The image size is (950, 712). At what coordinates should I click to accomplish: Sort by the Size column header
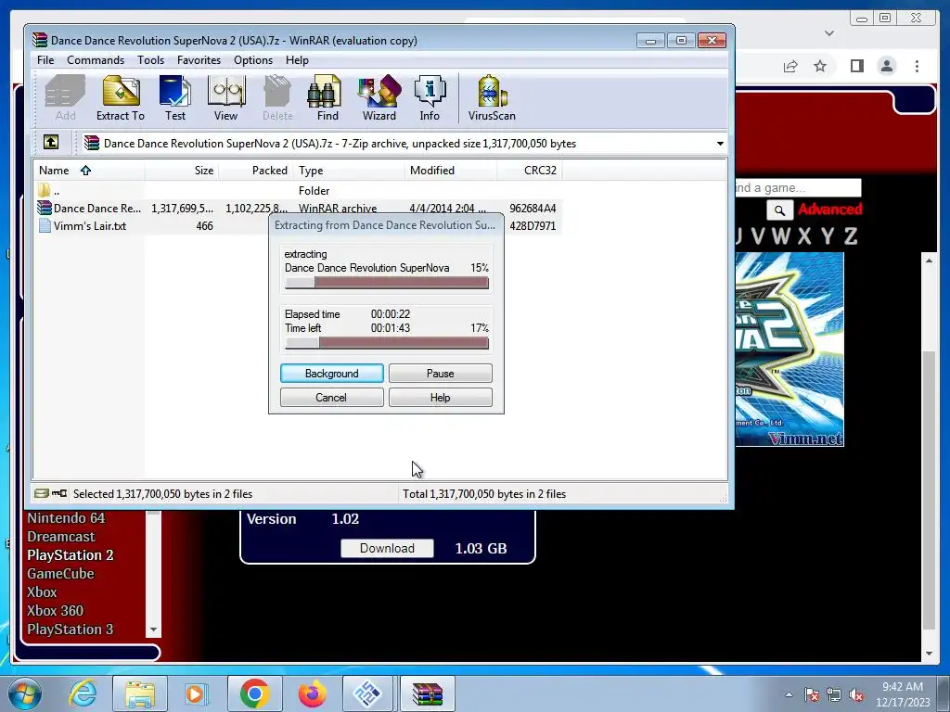[182, 171]
